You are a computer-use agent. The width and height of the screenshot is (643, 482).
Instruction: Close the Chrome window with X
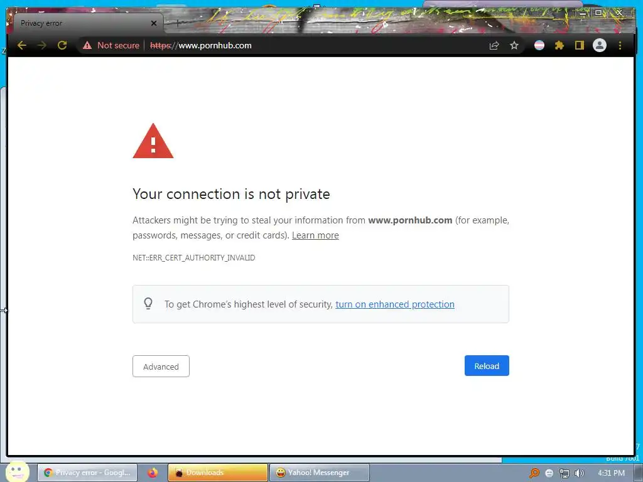point(620,13)
